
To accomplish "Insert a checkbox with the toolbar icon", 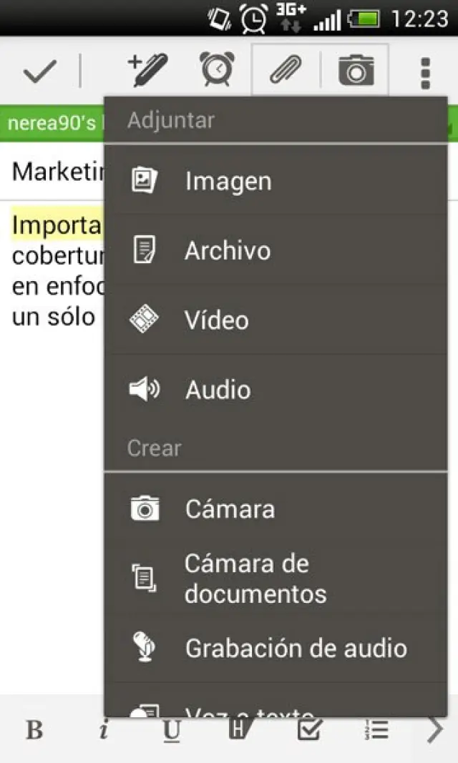I will (x=309, y=729).
